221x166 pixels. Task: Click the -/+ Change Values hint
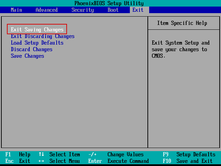pyautogui.click(x=116, y=155)
